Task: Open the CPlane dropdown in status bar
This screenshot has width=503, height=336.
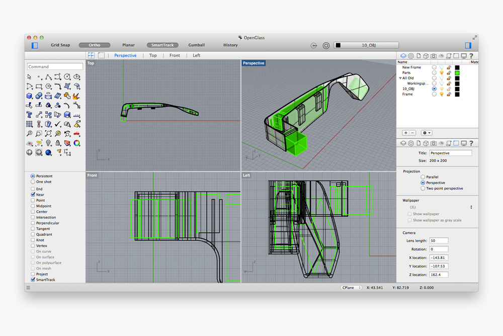Action: 351,288
